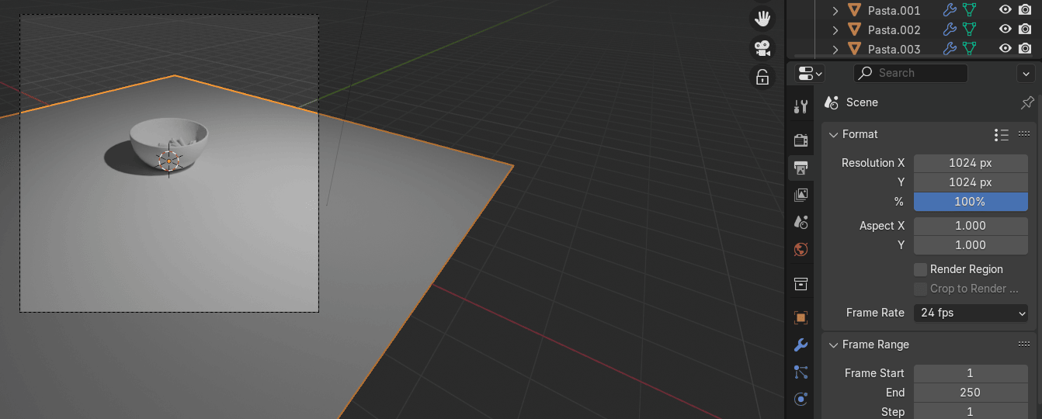
Task: Disable Pasta.002 in renders via camera icon
Action: (1025, 29)
